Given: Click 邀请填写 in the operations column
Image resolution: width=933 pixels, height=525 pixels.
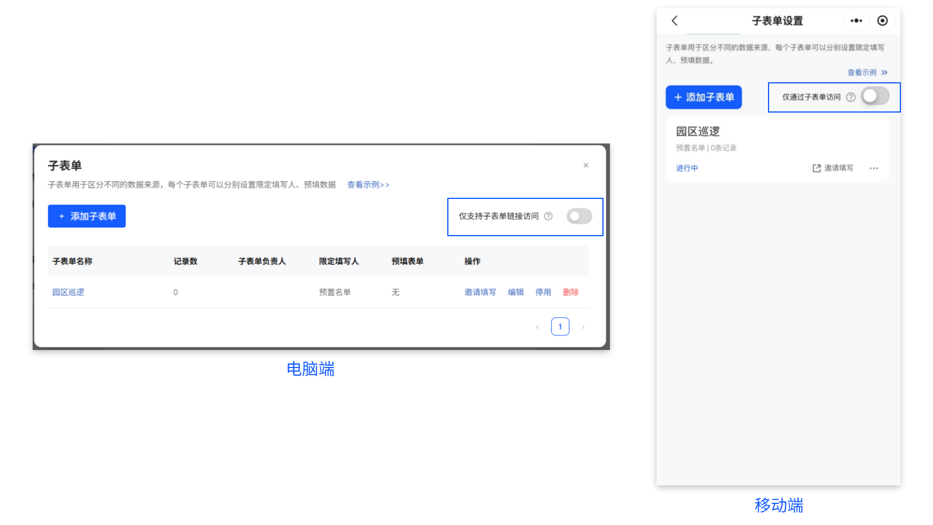Looking at the screenshot, I should (480, 292).
